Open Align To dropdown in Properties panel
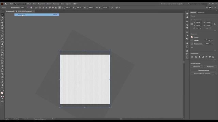The width and height of the screenshot is (218, 122). point(192,57)
